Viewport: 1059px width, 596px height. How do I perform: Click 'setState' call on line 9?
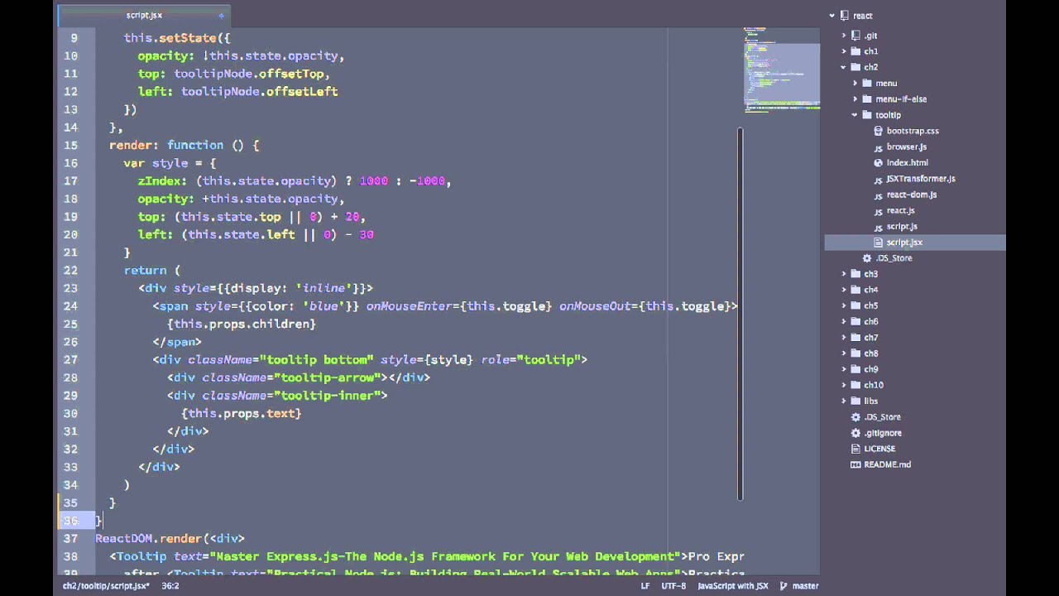coord(189,37)
